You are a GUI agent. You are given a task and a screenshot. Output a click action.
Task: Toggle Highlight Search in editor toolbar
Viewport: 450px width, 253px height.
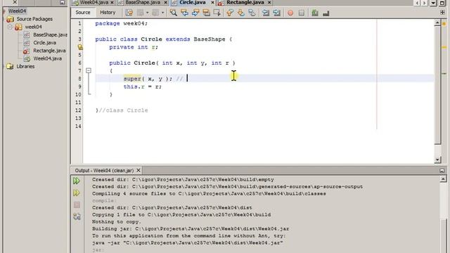tap(206, 13)
